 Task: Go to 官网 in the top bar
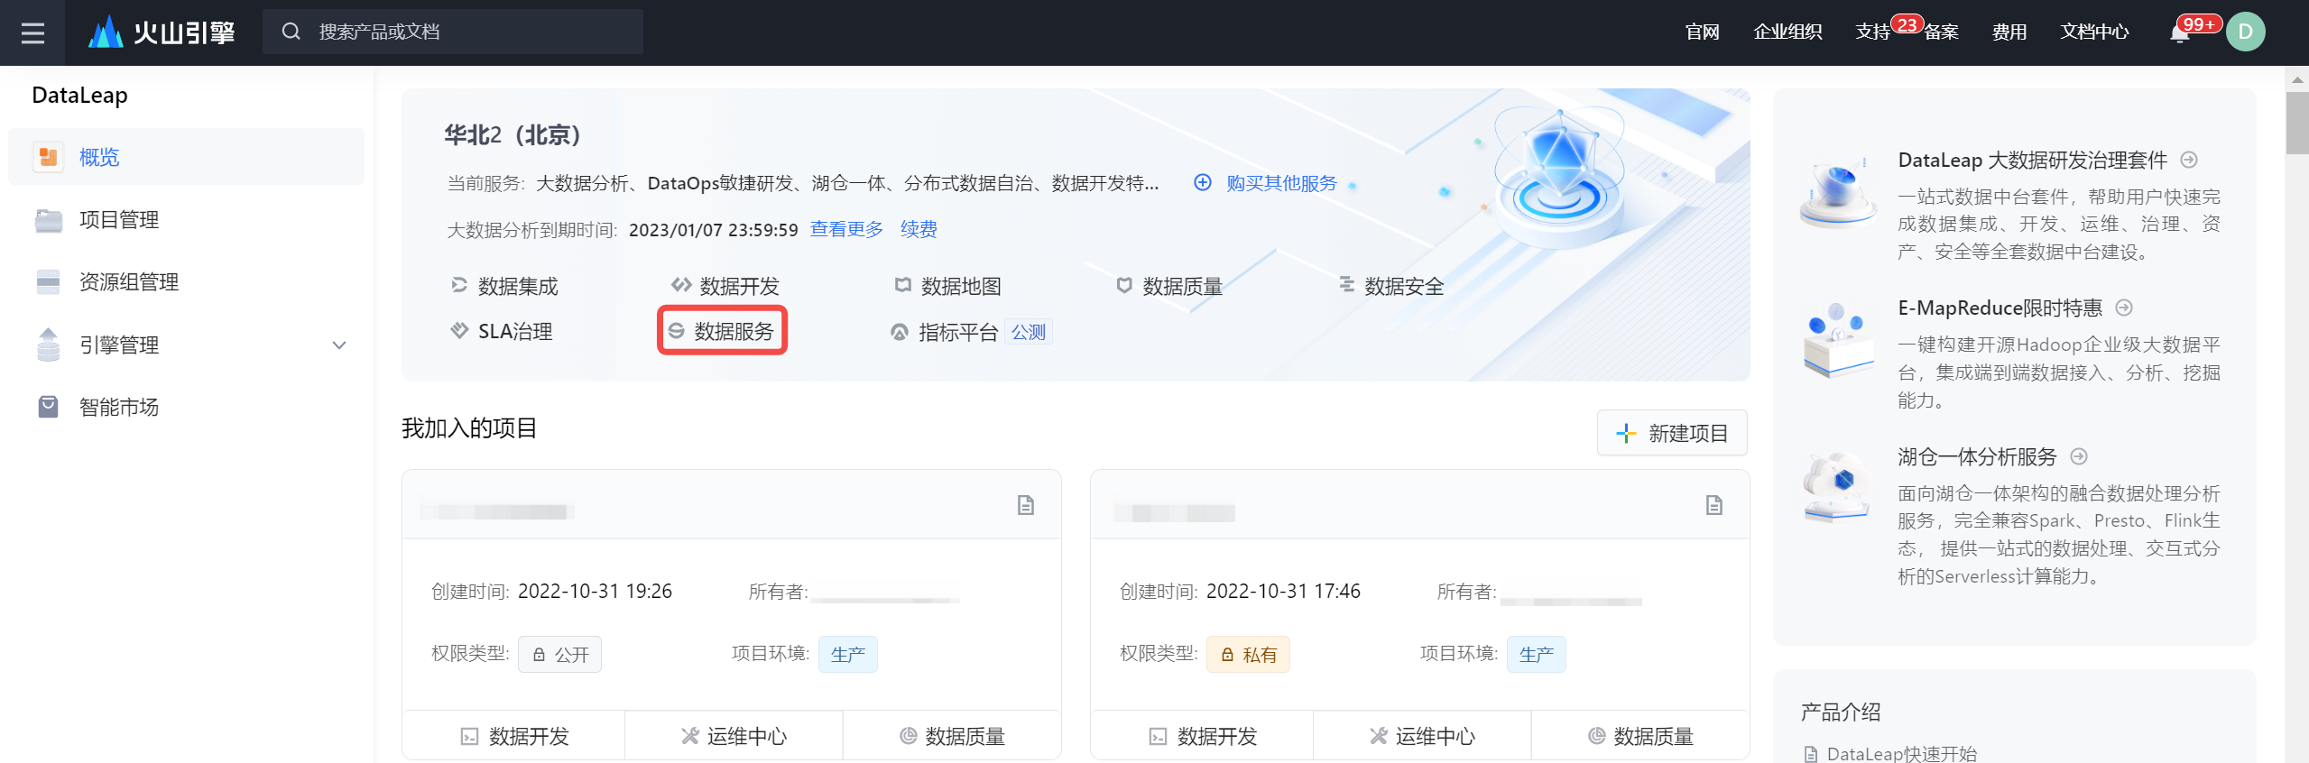1703,32
